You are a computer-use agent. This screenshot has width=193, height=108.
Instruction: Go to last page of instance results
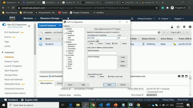(187, 32)
